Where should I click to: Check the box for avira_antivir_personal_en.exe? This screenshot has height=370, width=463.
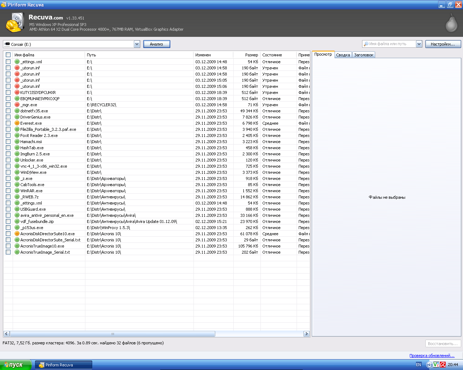[8, 215]
